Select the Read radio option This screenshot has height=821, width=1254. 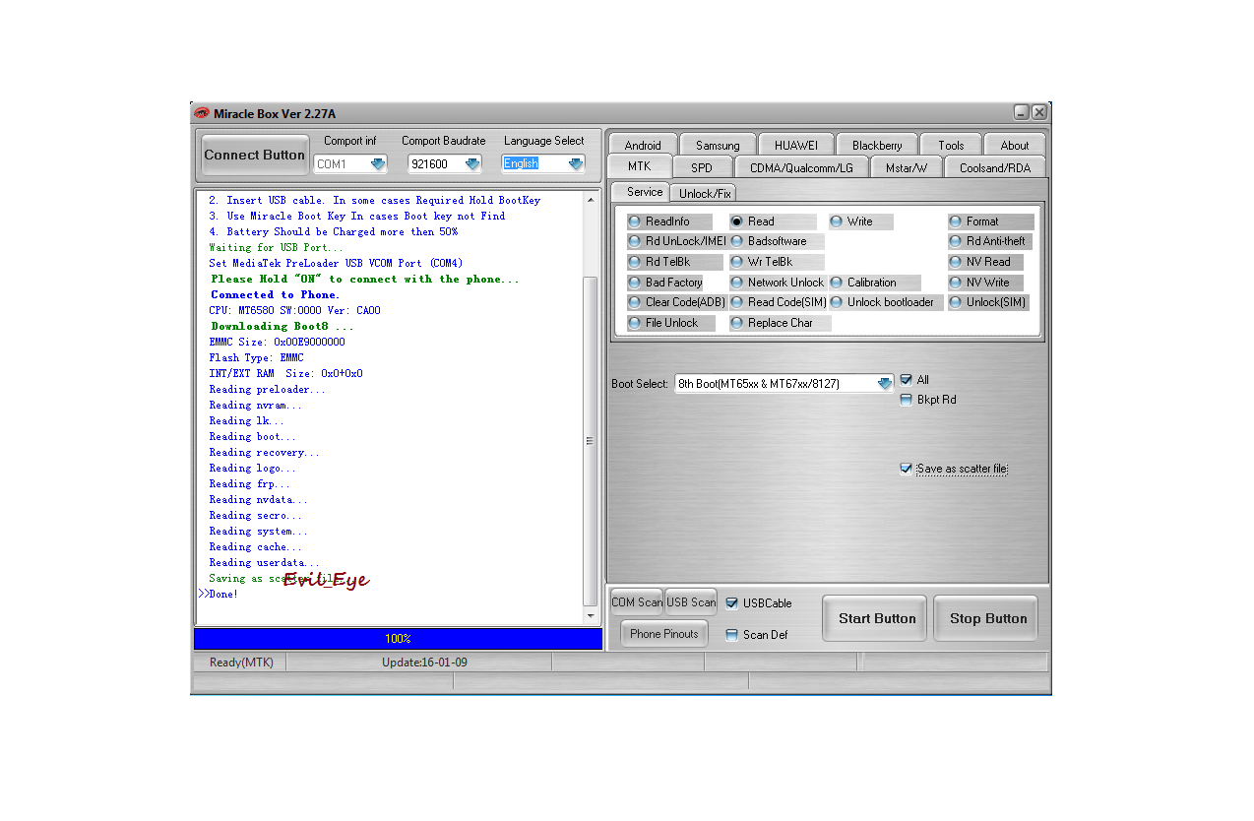773,221
